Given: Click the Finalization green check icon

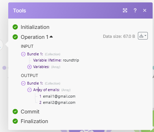Looking at the screenshot, I should 15,121.
